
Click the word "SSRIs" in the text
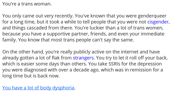[x=114, y=64]
